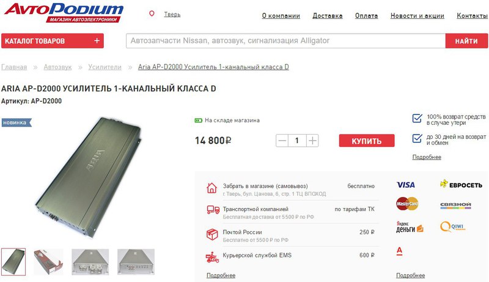Click the house icon for store pickup
This screenshot has height=282, width=489.
pyautogui.click(x=211, y=188)
